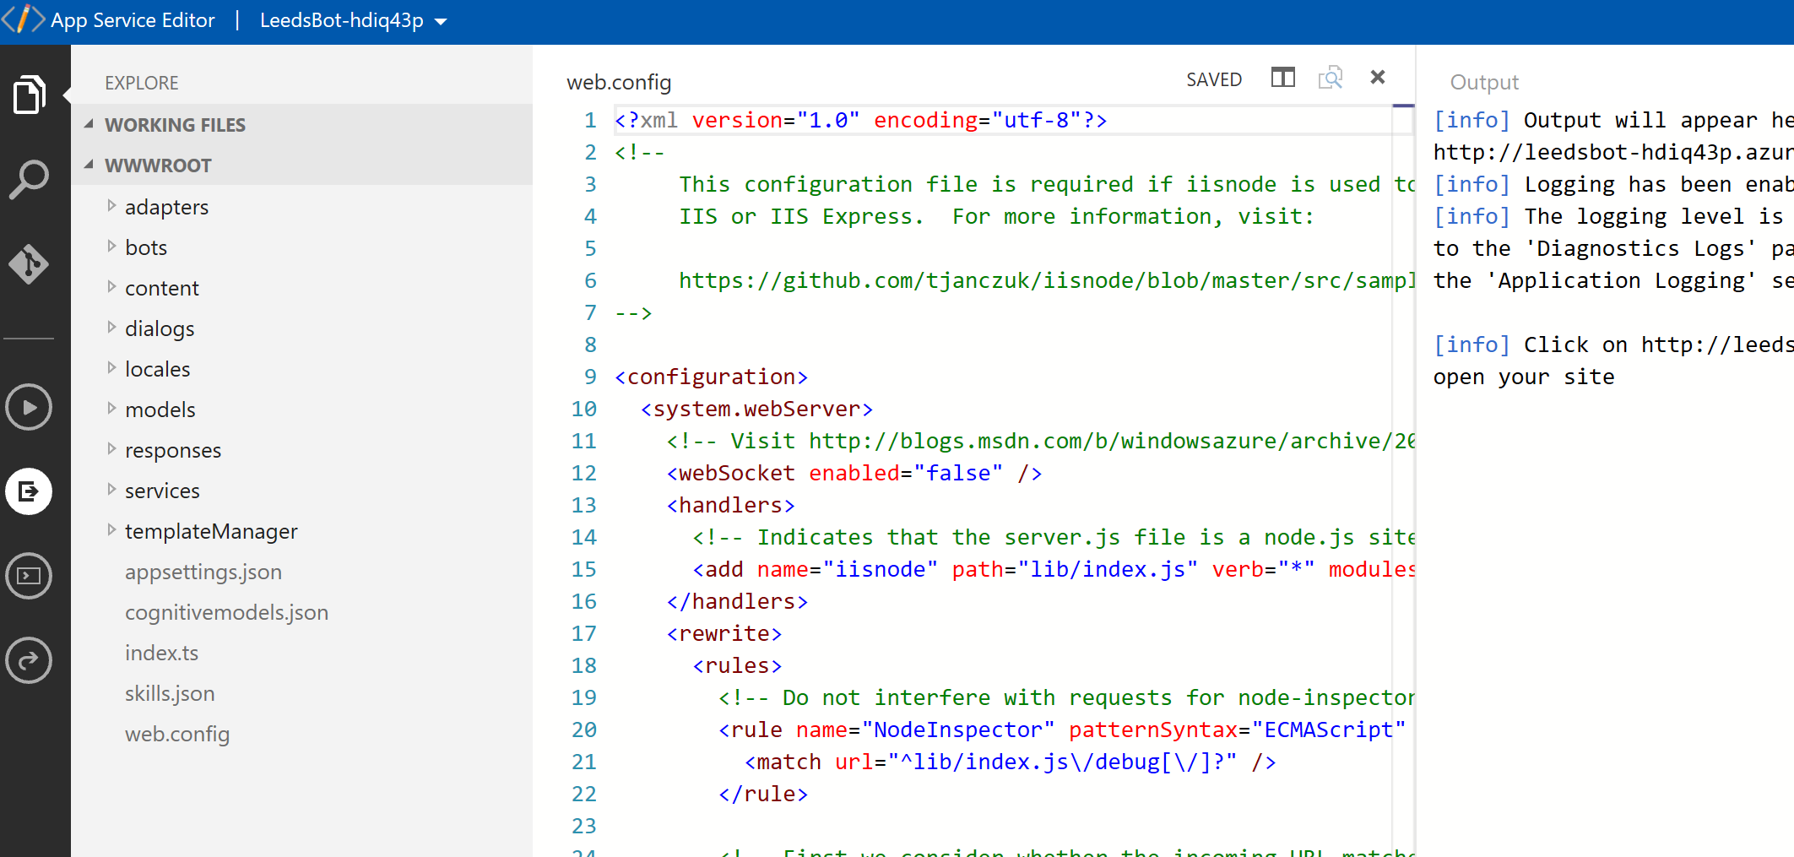Select the active Output panel icon

[x=29, y=491]
